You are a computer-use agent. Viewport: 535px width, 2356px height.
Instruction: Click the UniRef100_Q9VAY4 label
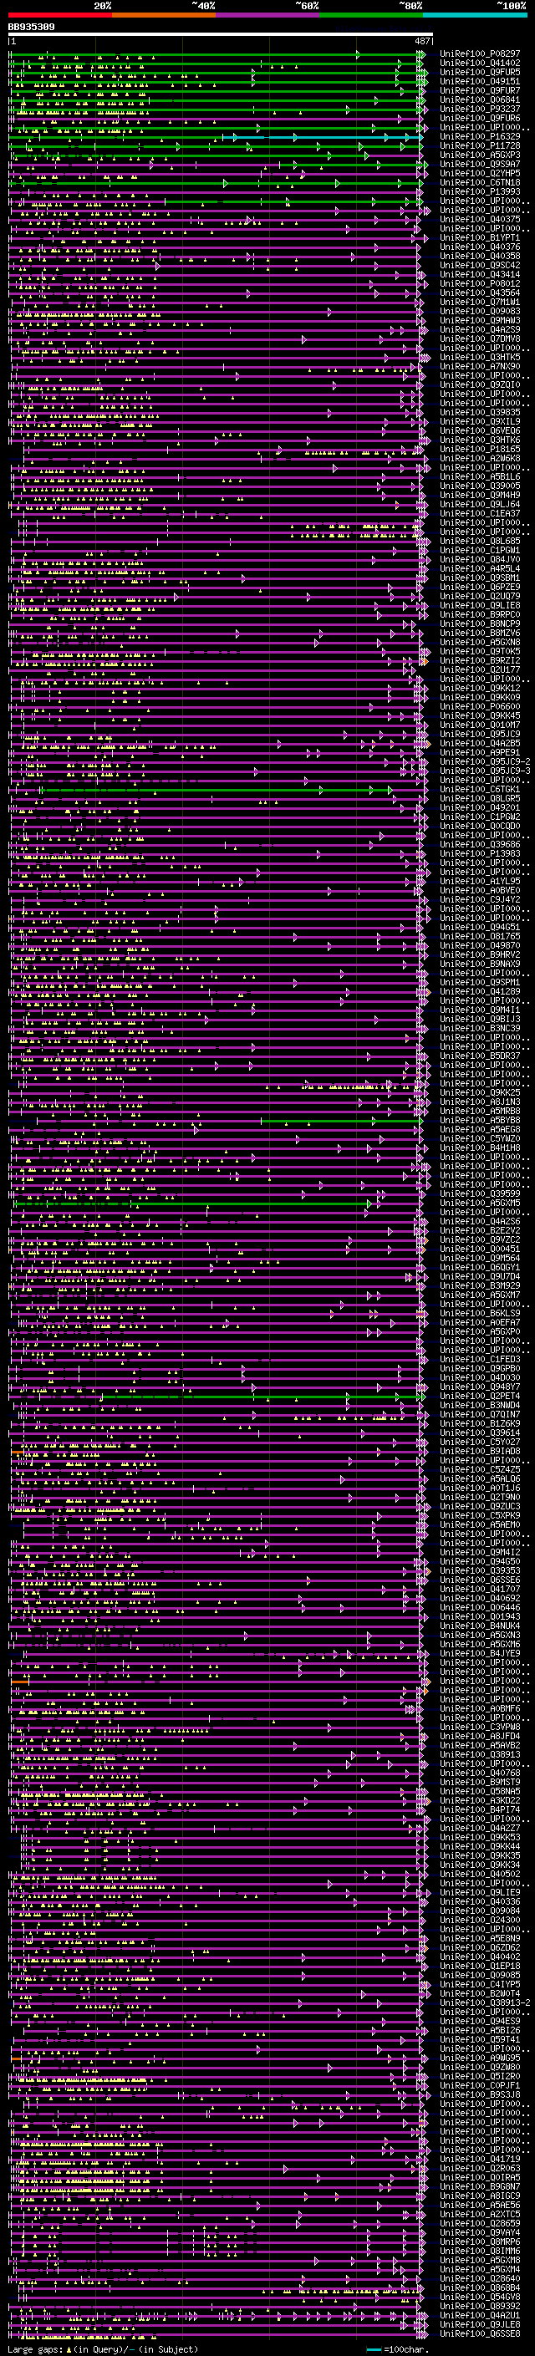click(479, 2231)
